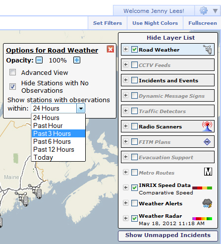Uncheck Hide Stations with No Observations
Screen dimensions: 221x244
13,86
